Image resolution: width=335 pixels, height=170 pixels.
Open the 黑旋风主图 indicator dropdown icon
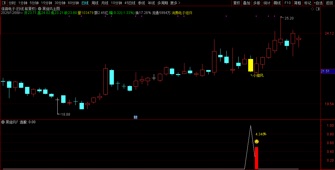pos(40,9)
